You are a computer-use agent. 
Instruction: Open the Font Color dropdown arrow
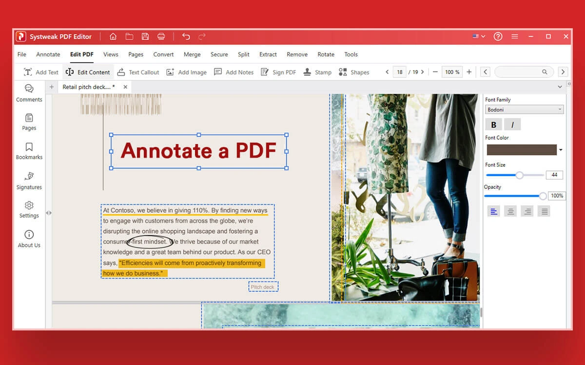[561, 150]
